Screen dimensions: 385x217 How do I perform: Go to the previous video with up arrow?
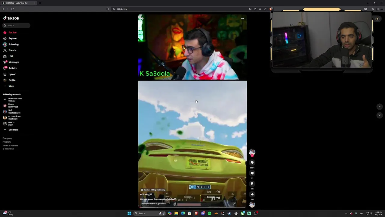tap(379, 107)
